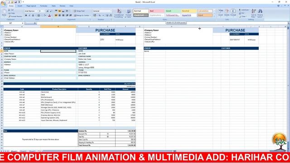Open the Font name dropdown
This screenshot has height=163, width=290.
[38, 11]
